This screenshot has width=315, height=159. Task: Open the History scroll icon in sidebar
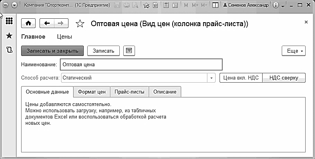(9, 50)
